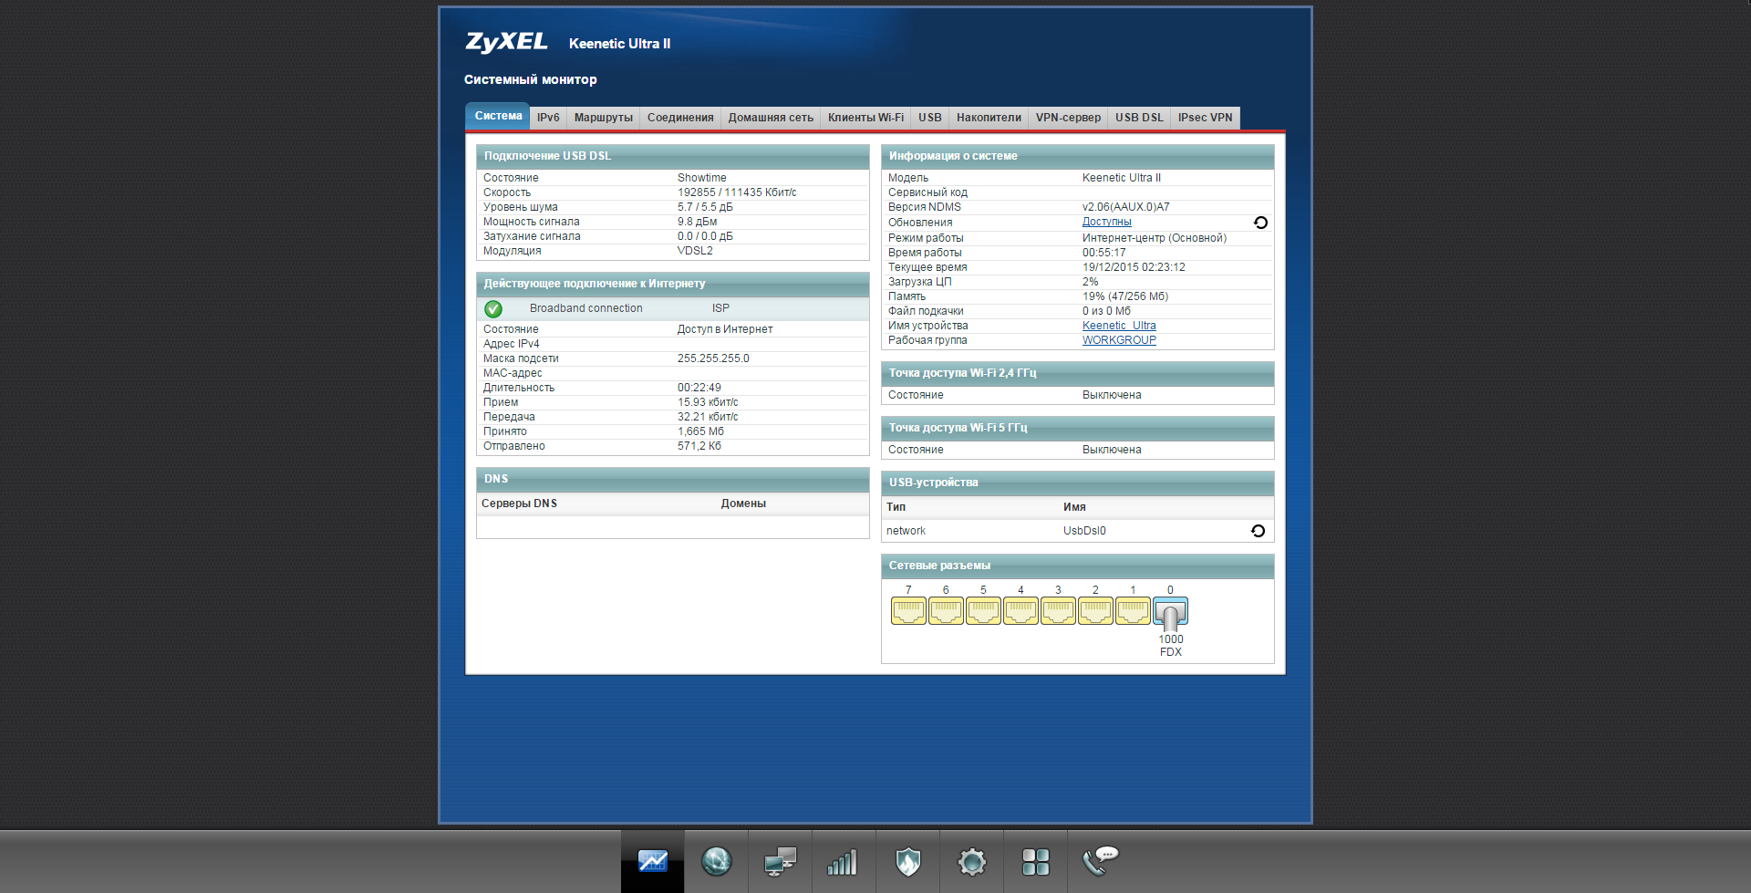
Task: Open the Накопители tab
Action: [x=989, y=118]
